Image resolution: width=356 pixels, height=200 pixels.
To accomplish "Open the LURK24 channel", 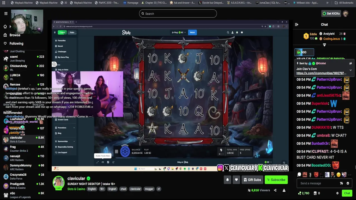I will [23, 77].
